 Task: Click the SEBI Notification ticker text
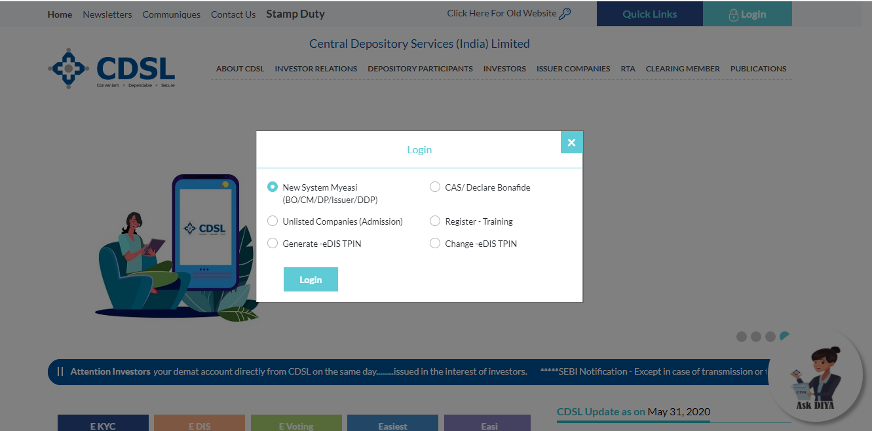click(654, 371)
